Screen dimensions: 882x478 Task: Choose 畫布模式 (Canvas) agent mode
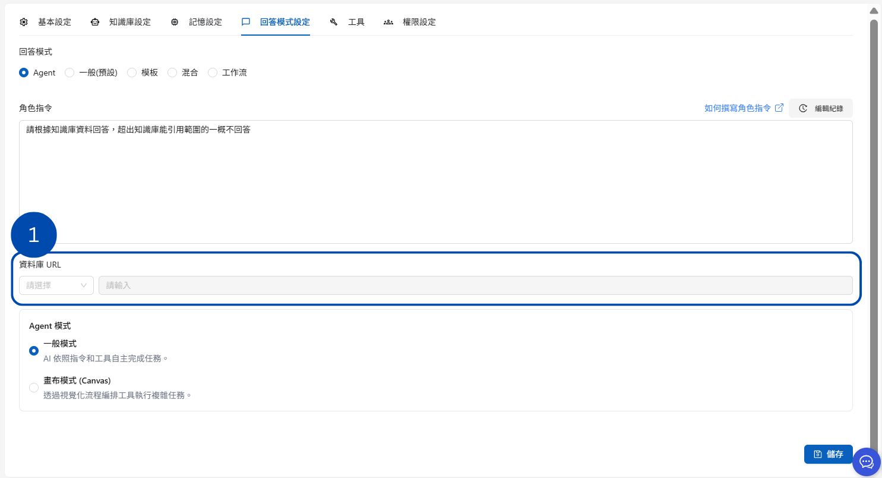34,388
